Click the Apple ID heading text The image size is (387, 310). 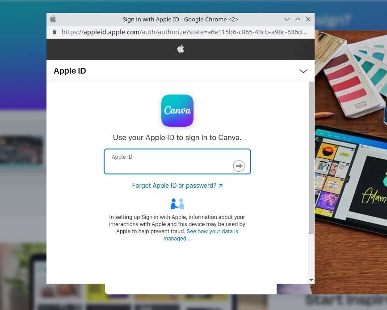coord(70,71)
